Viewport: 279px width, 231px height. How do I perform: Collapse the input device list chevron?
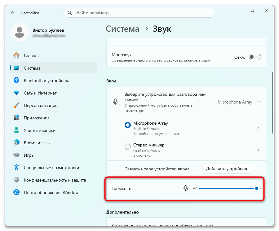pyautogui.click(x=259, y=102)
